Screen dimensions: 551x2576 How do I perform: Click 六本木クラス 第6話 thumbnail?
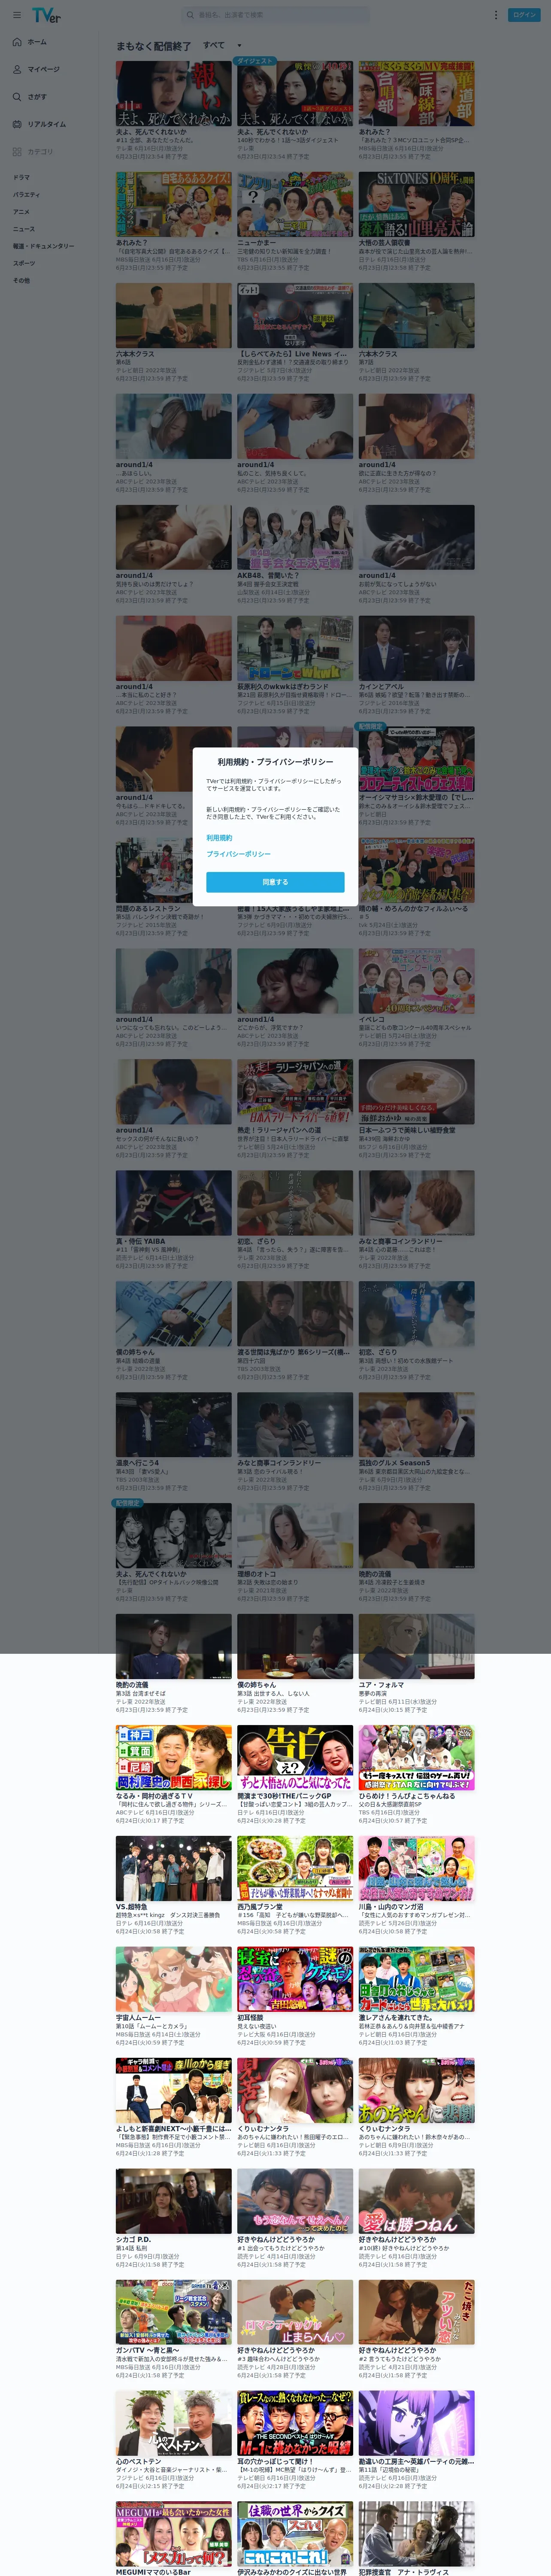tap(173, 316)
